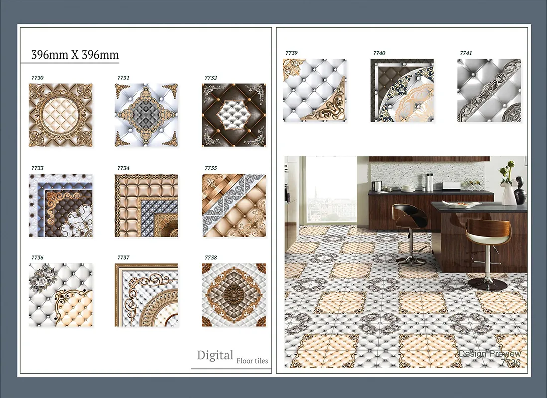Viewport: 547px width, 398px height.
Task: Choose the 7740 tile design image
Action: 402,90
